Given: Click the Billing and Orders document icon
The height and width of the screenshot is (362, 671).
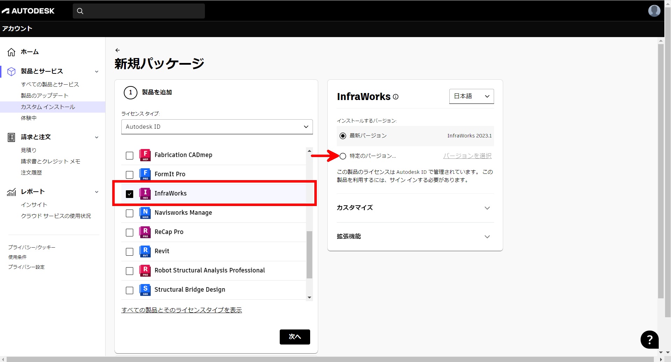Looking at the screenshot, I should point(12,137).
